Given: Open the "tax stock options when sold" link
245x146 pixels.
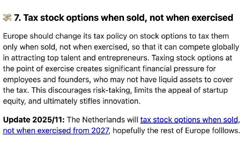Looking at the screenshot, I should click(190, 120).
